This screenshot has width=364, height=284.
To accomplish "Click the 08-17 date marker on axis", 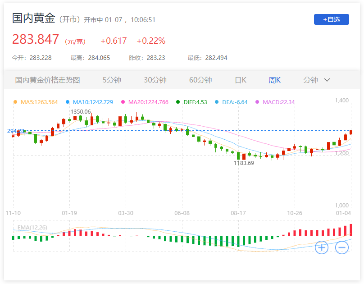I will click(238, 213).
